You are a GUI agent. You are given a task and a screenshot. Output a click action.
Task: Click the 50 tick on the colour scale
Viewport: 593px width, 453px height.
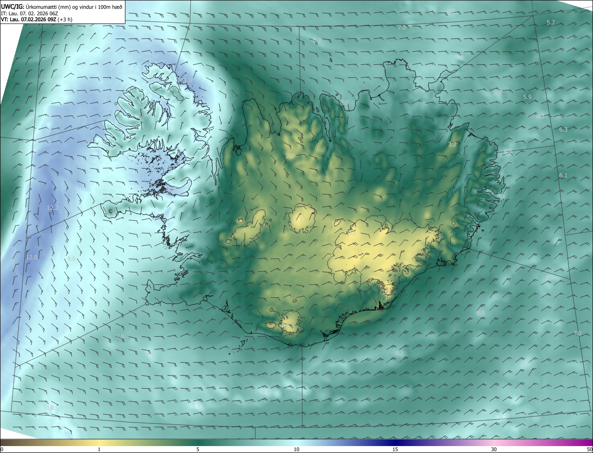(x=589, y=449)
